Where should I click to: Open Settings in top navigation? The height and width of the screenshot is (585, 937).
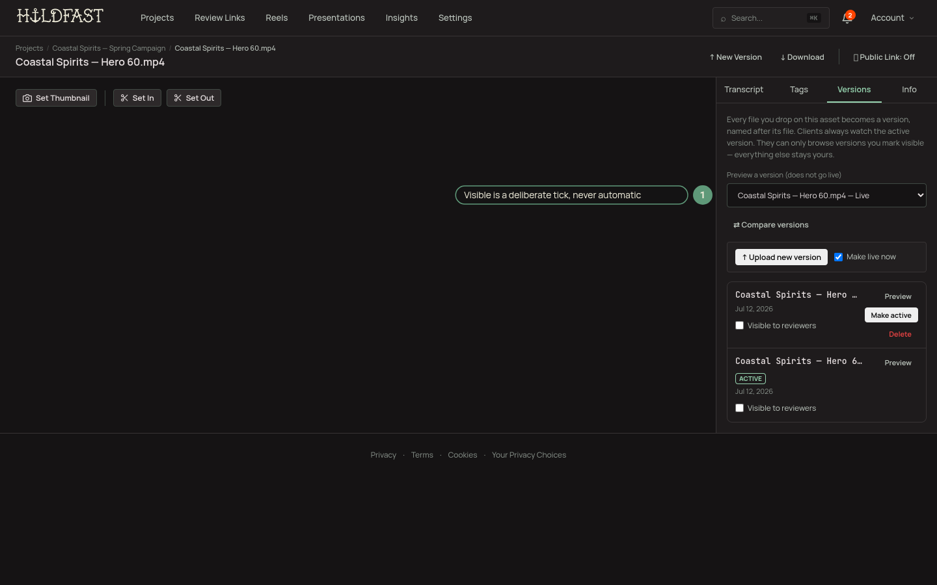click(455, 18)
